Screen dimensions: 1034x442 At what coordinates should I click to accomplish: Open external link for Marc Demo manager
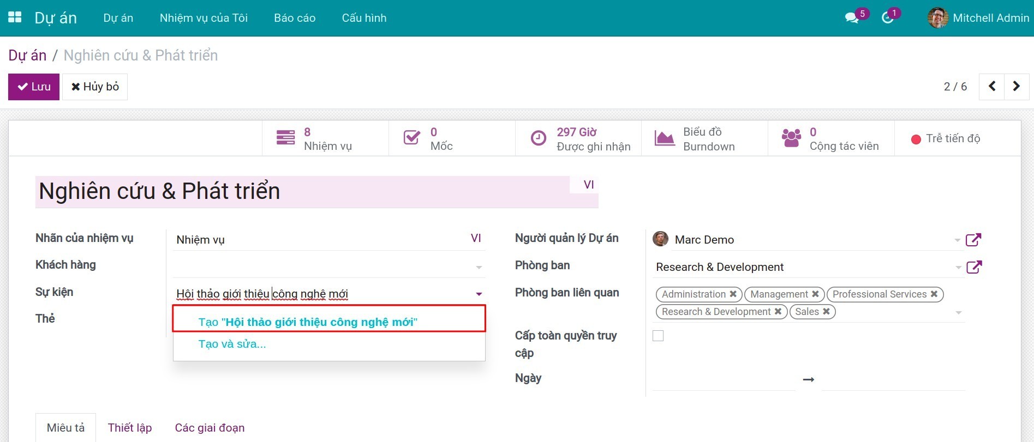[973, 240]
